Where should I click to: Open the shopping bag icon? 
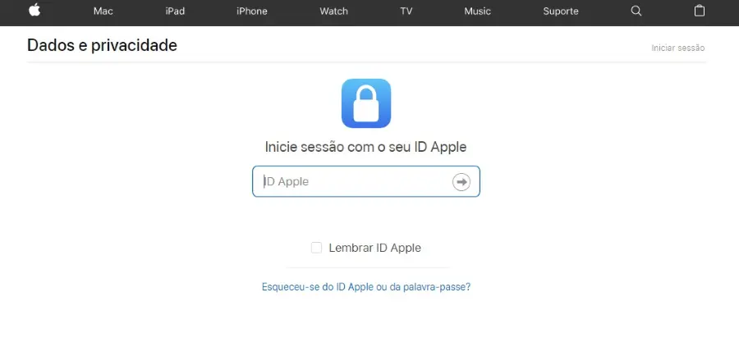tap(700, 11)
